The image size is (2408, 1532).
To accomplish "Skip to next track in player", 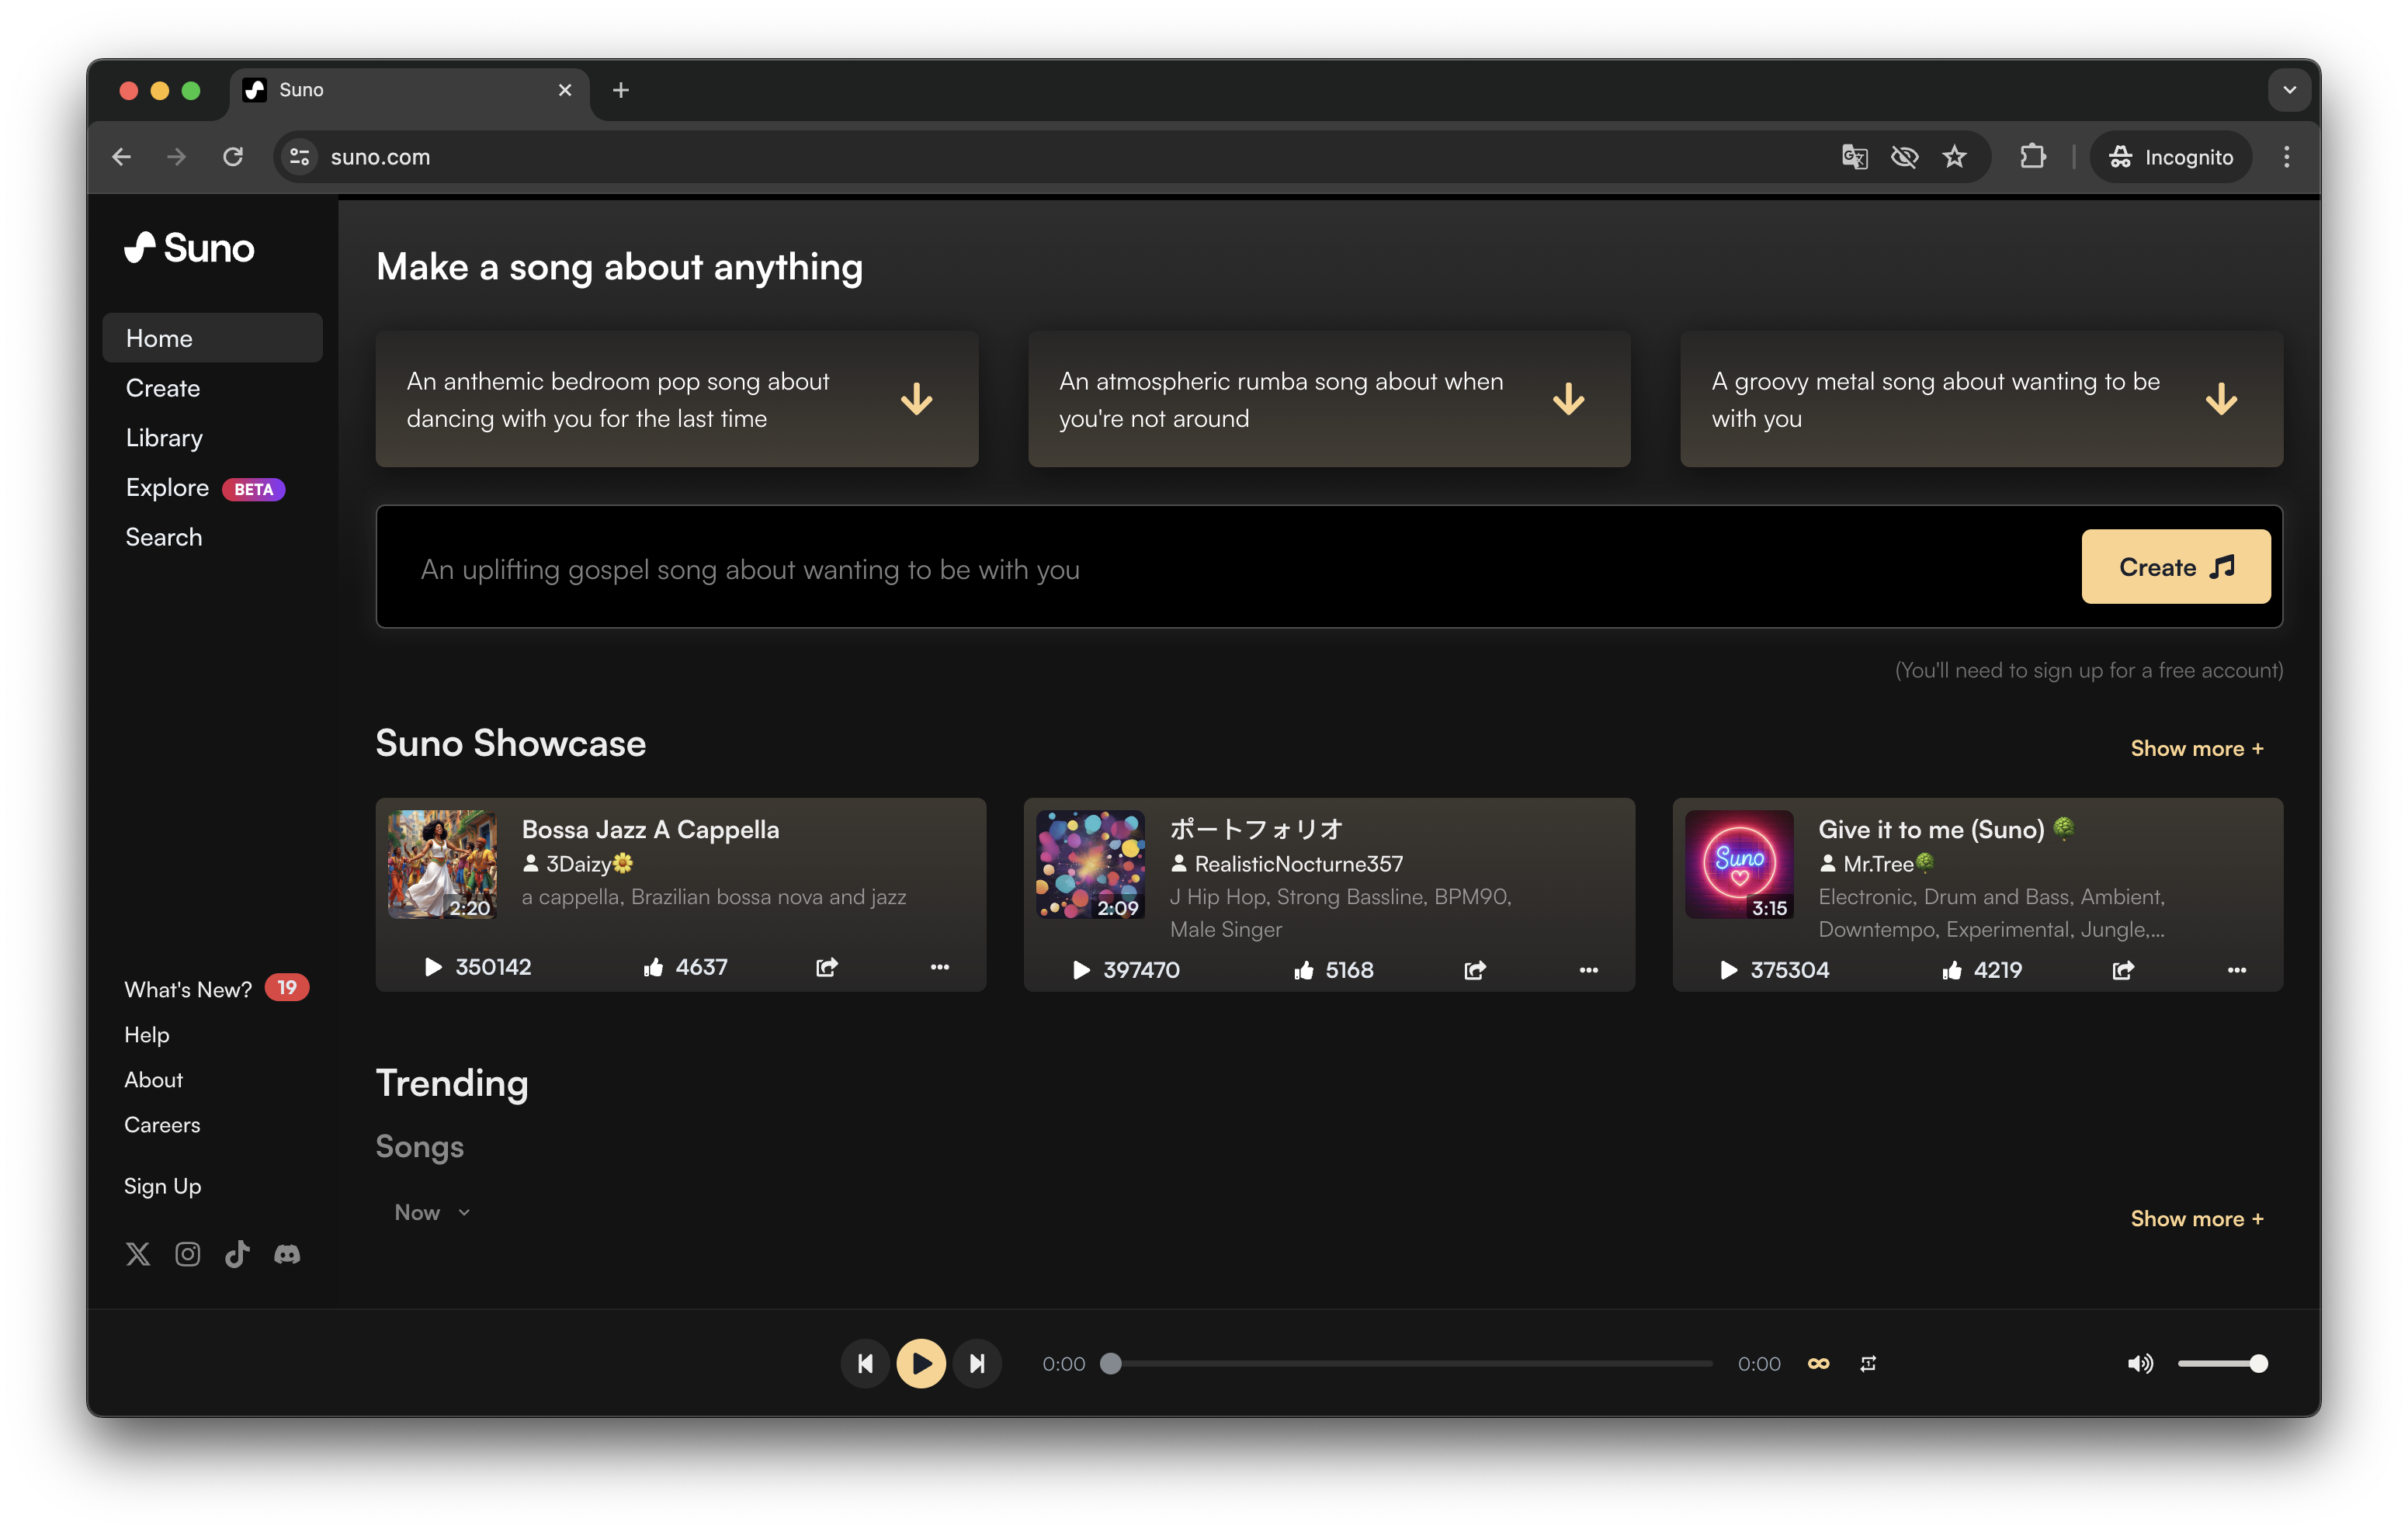I will (977, 1363).
